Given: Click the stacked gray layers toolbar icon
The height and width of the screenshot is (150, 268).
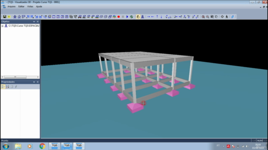Looking at the screenshot, I should [71, 17].
